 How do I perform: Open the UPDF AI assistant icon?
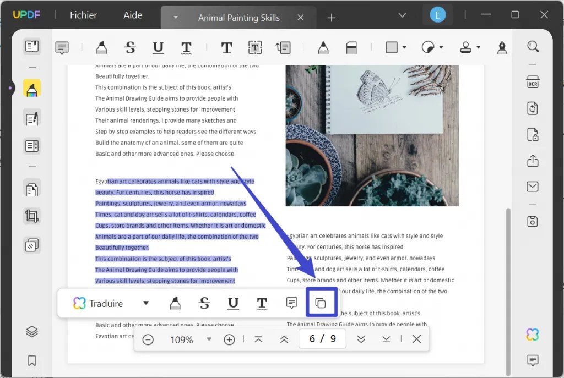click(x=533, y=335)
